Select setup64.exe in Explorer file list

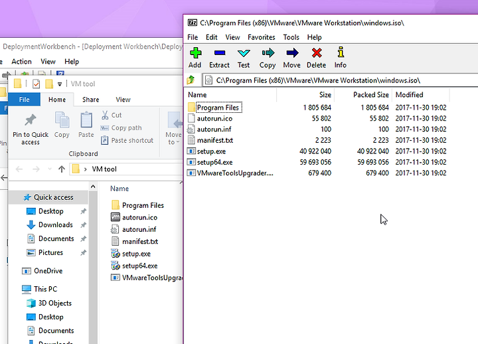[139, 266]
